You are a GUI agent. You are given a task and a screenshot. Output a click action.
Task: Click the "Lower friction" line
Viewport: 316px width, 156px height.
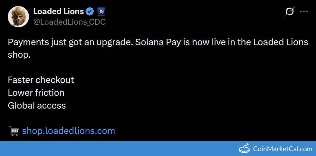pyautogui.click(x=36, y=93)
